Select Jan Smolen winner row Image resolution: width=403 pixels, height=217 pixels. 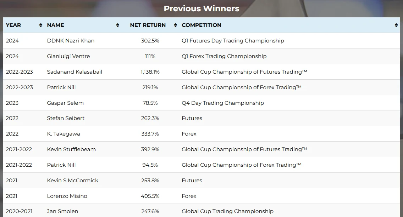tap(62, 211)
